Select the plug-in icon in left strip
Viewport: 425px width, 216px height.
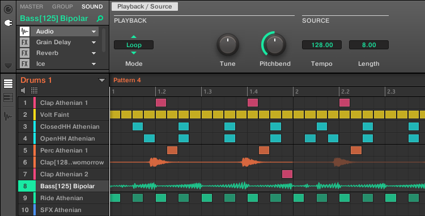point(8,23)
